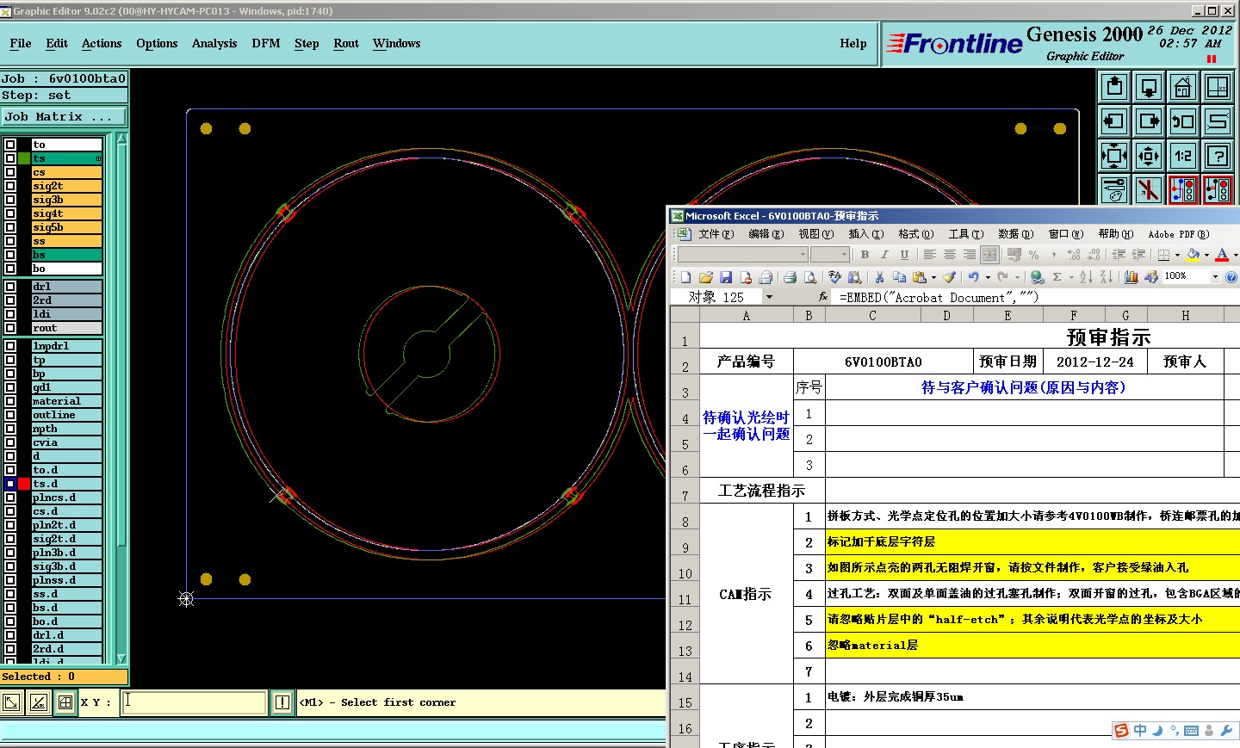Expand the Excel Name Box dropdown arrow
The width and height of the screenshot is (1240, 748).
(769, 297)
